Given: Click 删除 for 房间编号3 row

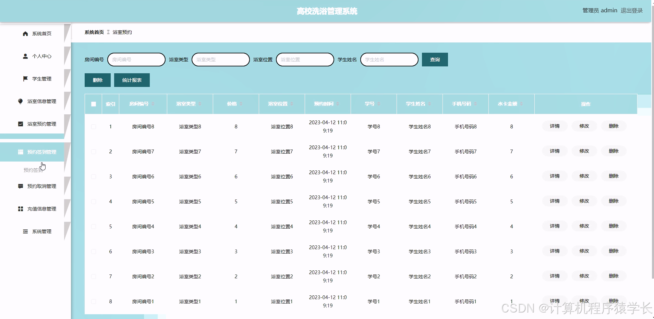Looking at the screenshot, I should [x=614, y=251].
